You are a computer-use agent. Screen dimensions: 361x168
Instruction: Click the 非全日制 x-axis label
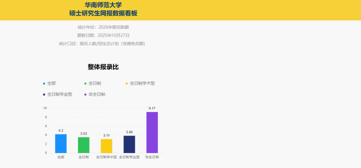pyautogui.click(x=152, y=157)
